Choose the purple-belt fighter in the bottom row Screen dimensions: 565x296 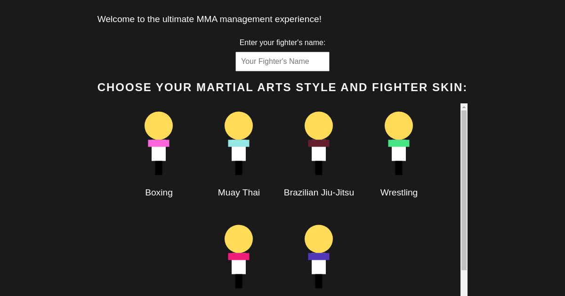(319, 256)
